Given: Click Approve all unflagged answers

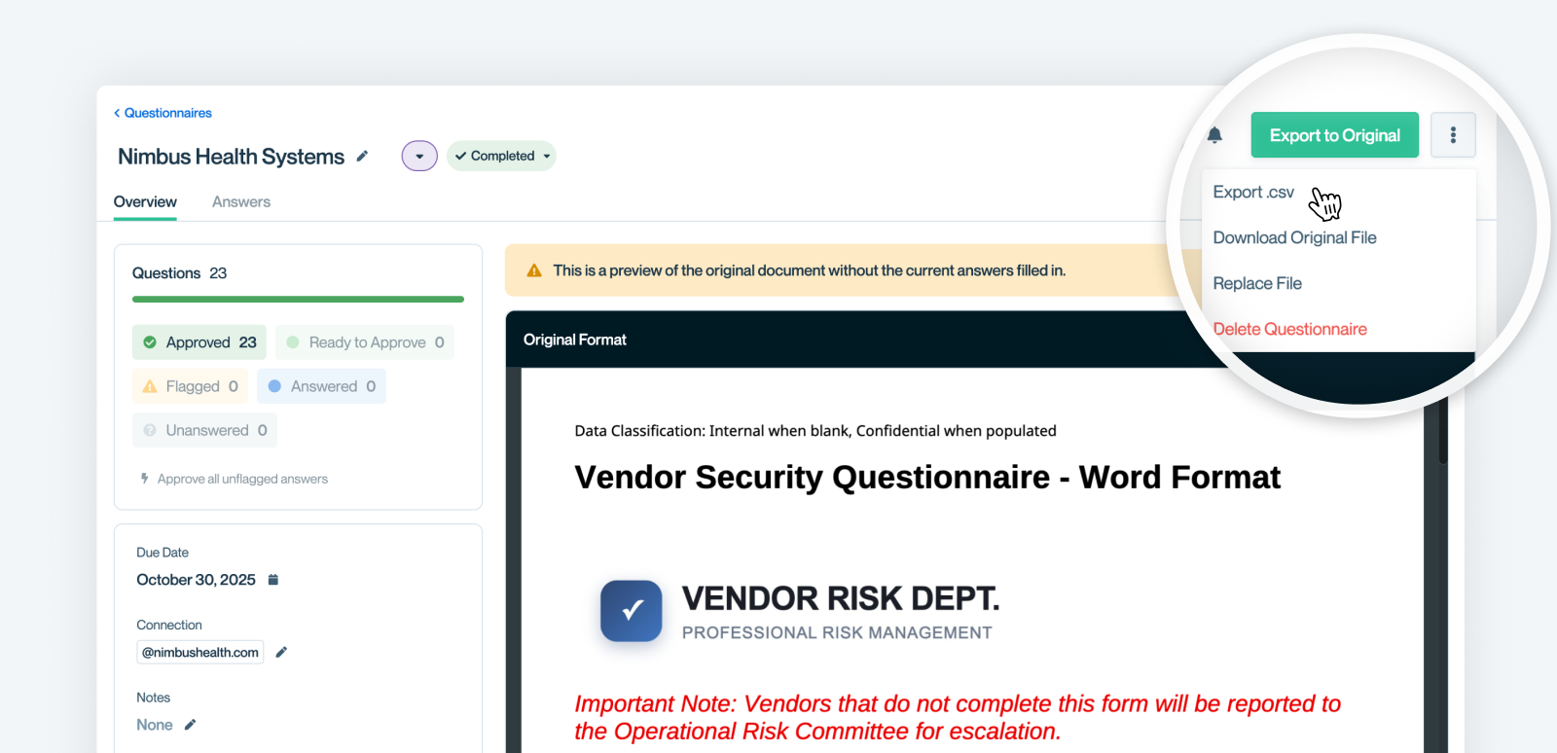Looking at the screenshot, I should click(242, 479).
